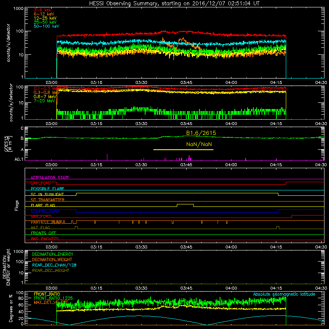The width and height of the screenshot is (329, 329).
Task: Click the HESSI Observing Summary title text
Action: click(x=174, y=4)
